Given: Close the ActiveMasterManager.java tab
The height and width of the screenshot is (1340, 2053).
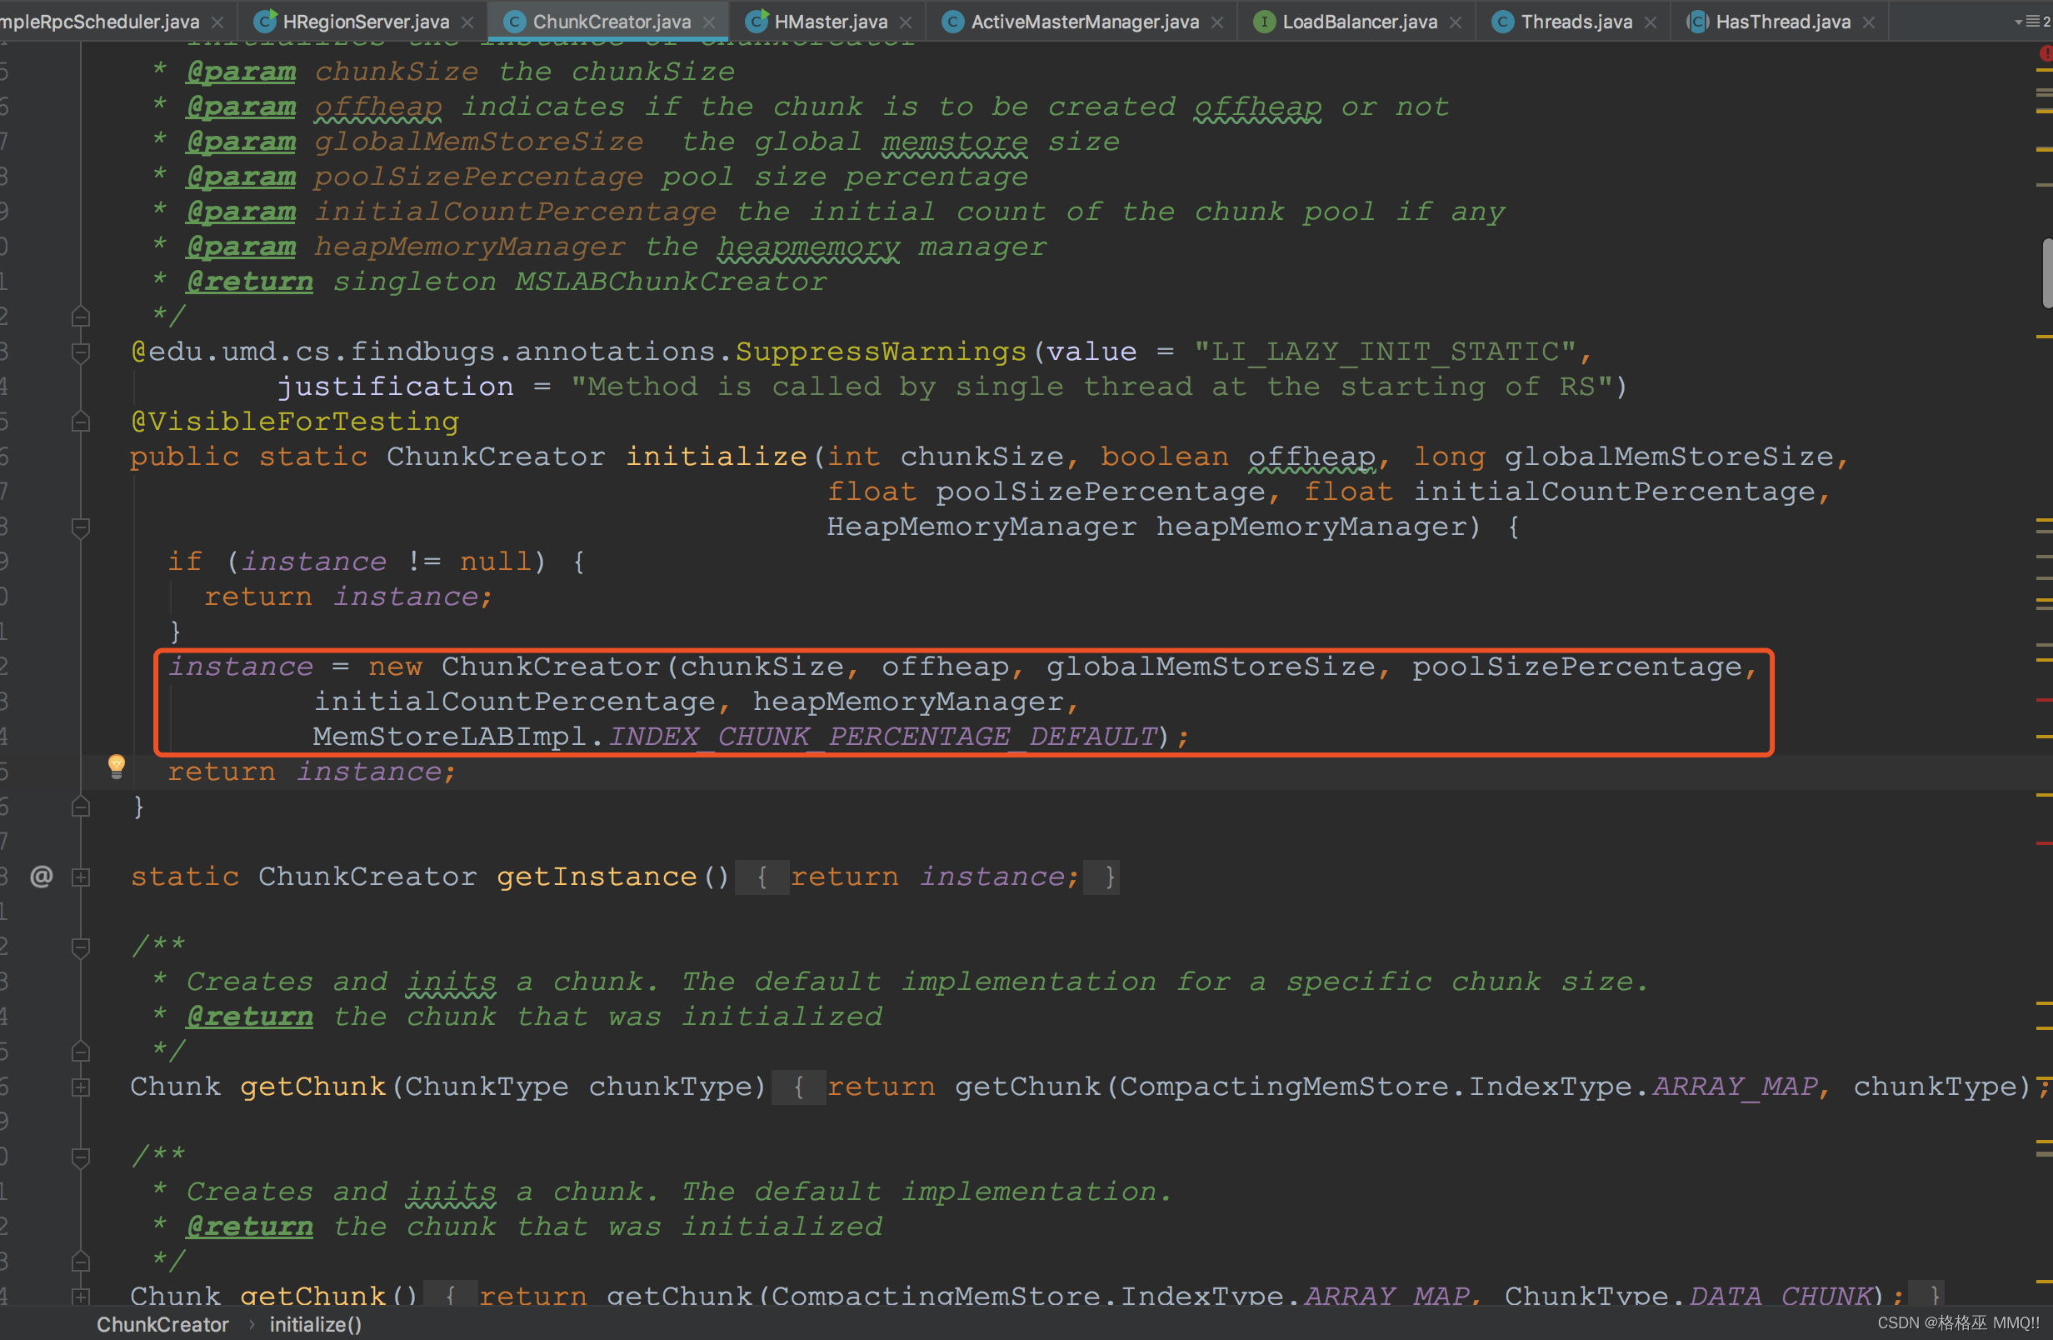Looking at the screenshot, I should point(1217,22).
